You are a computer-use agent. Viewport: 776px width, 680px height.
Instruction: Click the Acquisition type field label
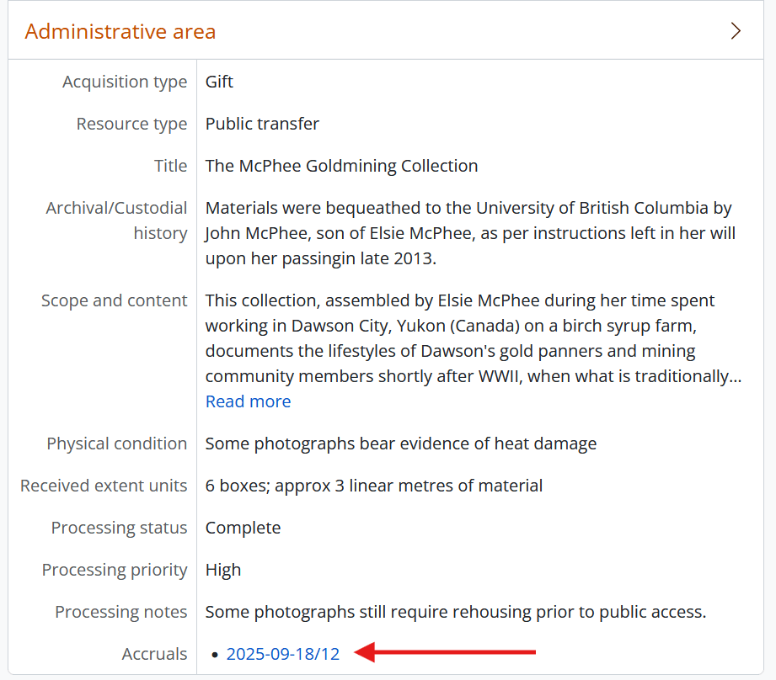tap(125, 82)
